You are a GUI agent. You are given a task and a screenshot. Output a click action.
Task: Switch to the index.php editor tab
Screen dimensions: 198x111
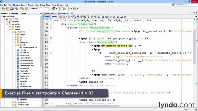pos(50,13)
